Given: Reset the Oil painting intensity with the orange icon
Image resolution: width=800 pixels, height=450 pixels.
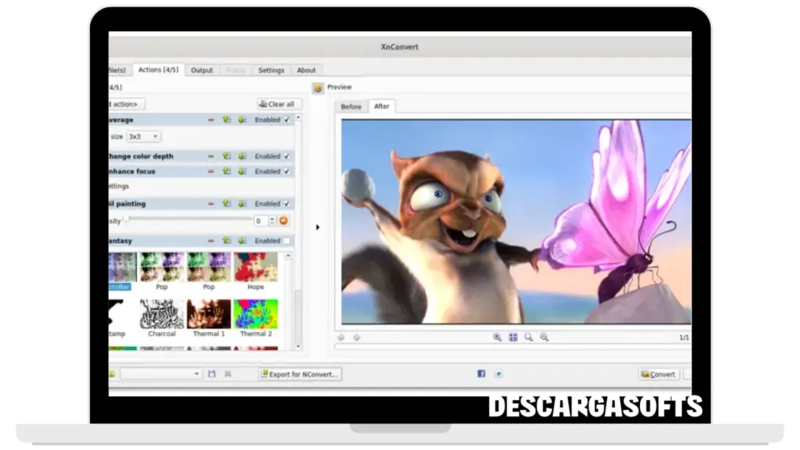Looking at the screenshot, I should 284,221.
